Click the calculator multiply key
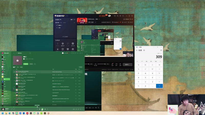The image size is (205, 115). 159,73
